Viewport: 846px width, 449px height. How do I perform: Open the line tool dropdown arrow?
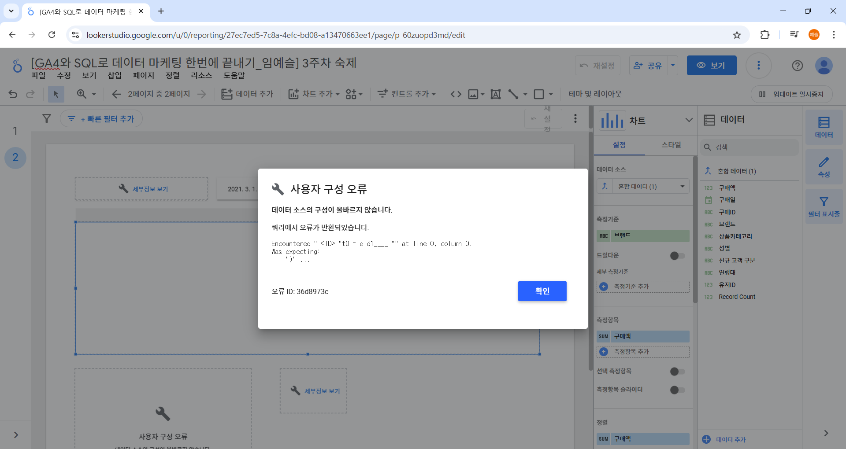pyautogui.click(x=525, y=94)
